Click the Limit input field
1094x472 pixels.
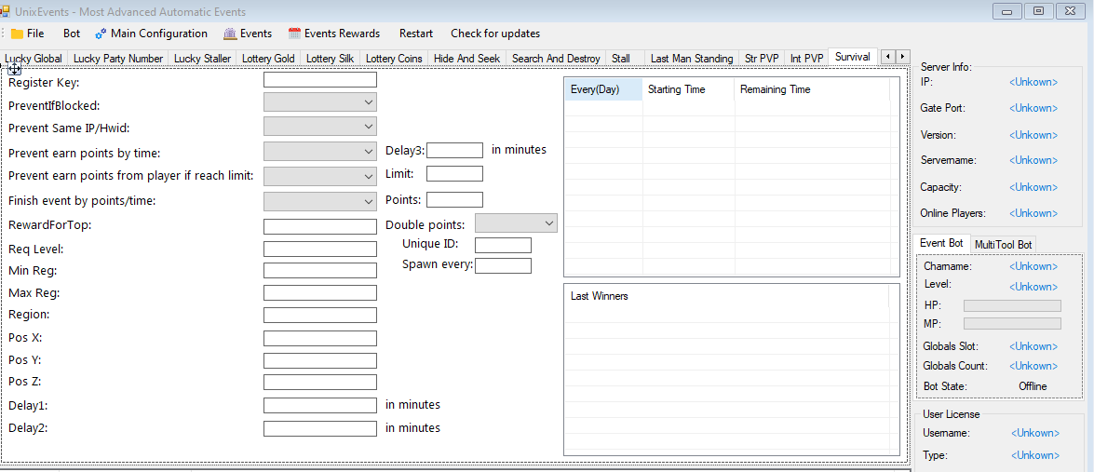[454, 173]
